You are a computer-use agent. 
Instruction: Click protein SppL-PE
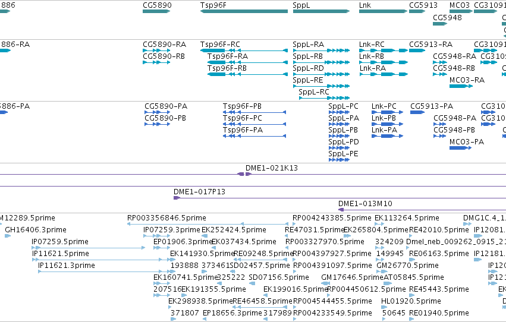tap(339, 160)
